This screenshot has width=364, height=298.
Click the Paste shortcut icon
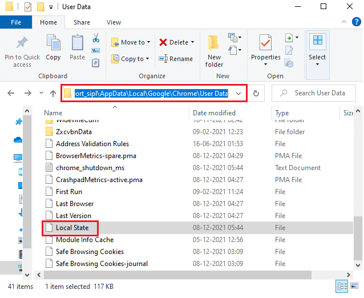96,63
